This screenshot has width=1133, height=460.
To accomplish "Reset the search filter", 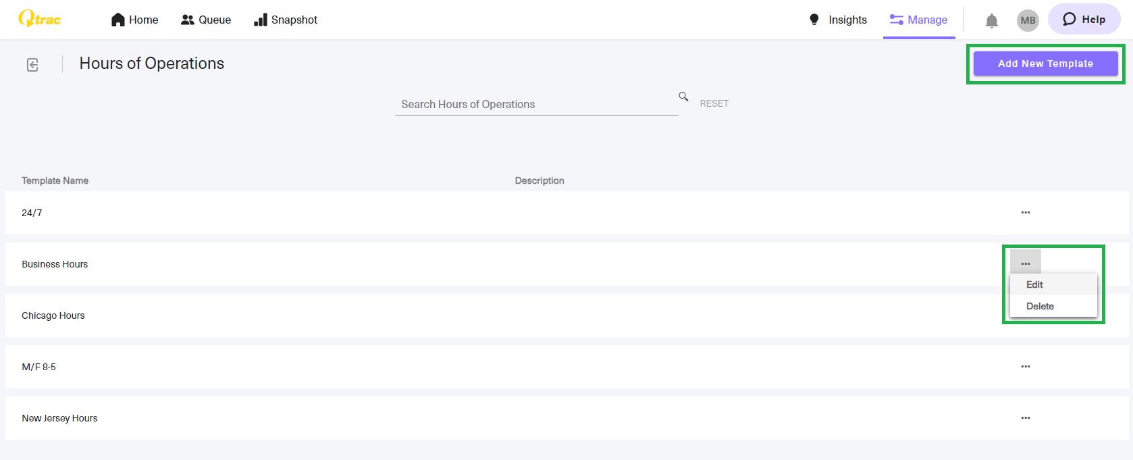I will click(x=714, y=104).
